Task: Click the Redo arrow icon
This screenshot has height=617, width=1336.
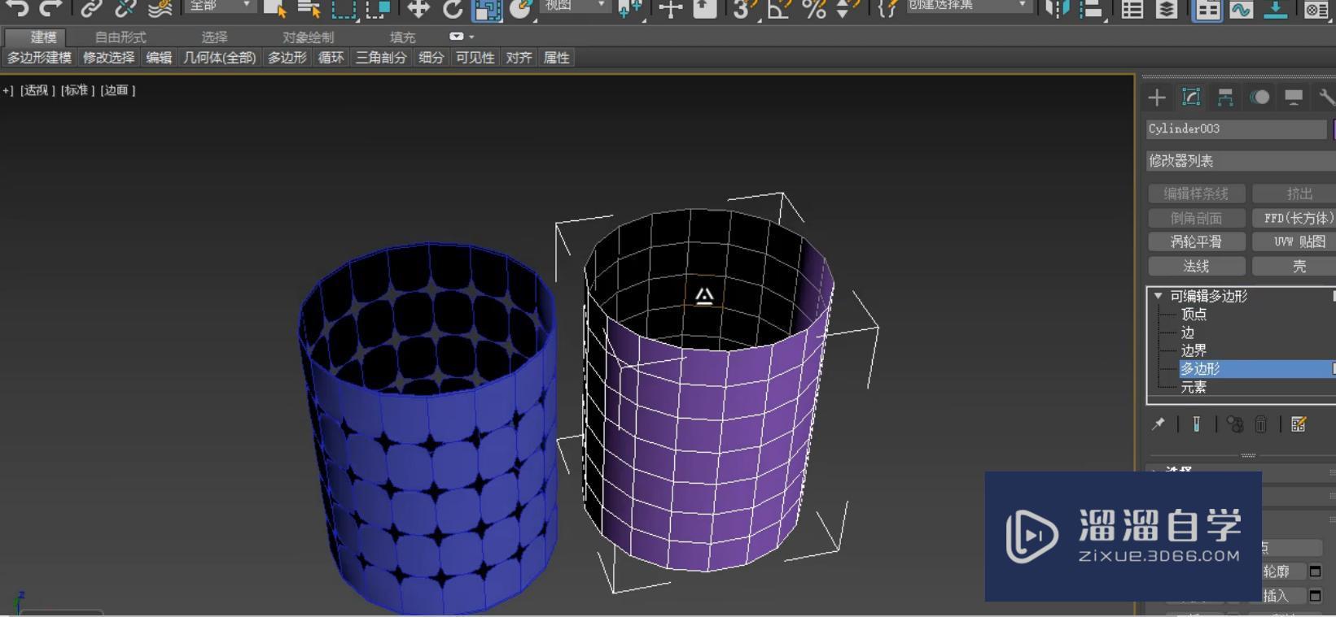Action: pyautogui.click(x=50, y=8)
